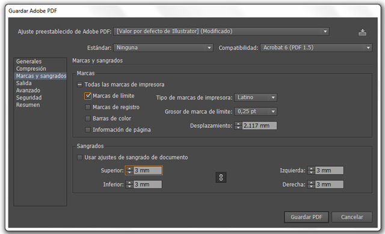
Task: Enable Información de página checkbox
Action: click(x=88, y=130)
